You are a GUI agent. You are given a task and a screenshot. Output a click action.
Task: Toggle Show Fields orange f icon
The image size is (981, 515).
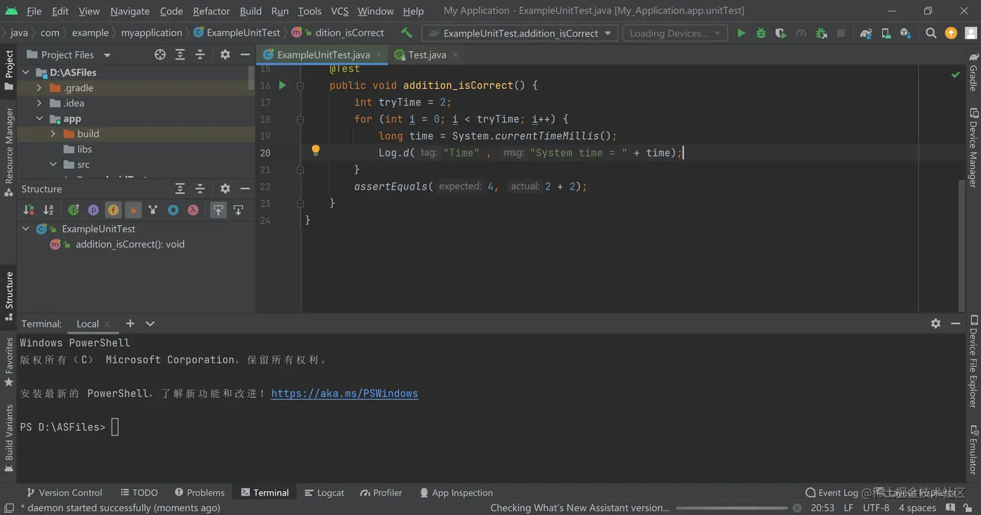pos(113,210)
